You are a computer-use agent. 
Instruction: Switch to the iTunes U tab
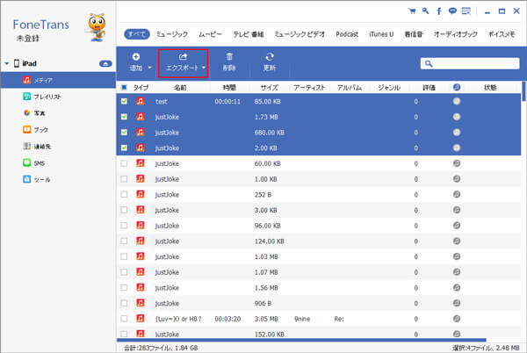(381, 34)
